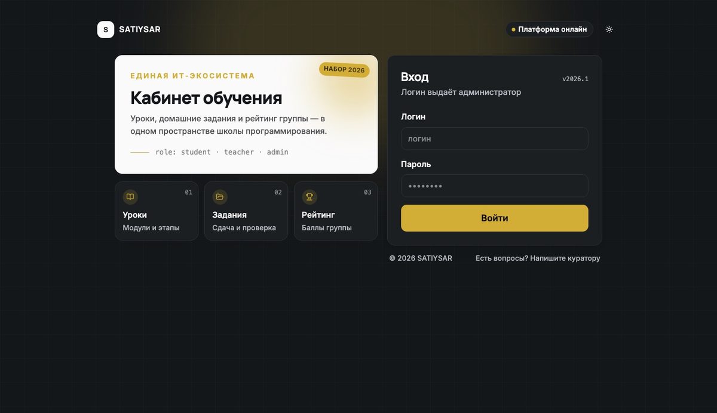Click the 01 number on Уроки card
This screenshot has height=413, width=717.
[x=189, y=192]
